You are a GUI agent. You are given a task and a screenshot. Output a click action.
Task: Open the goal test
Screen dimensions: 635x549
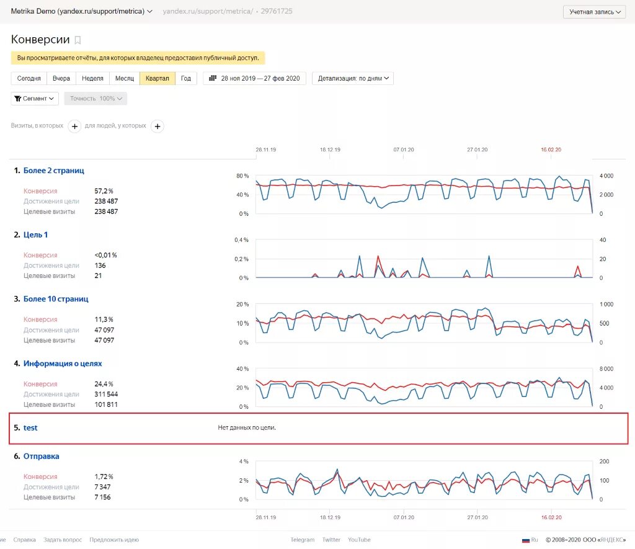pyautogui.click(x=30, y=428)
